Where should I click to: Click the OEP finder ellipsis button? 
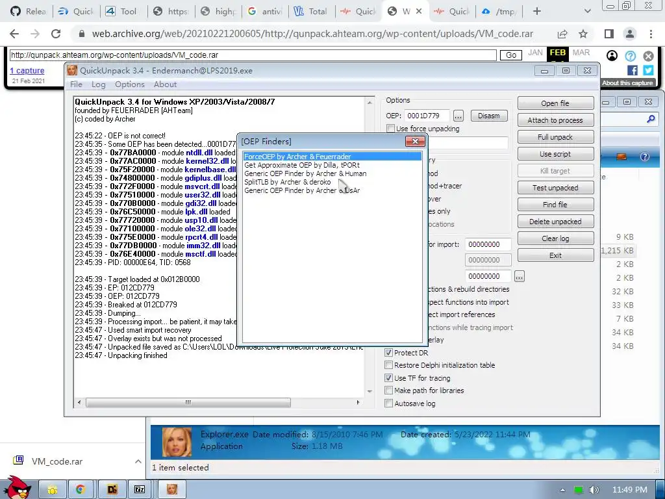[458, 116]
